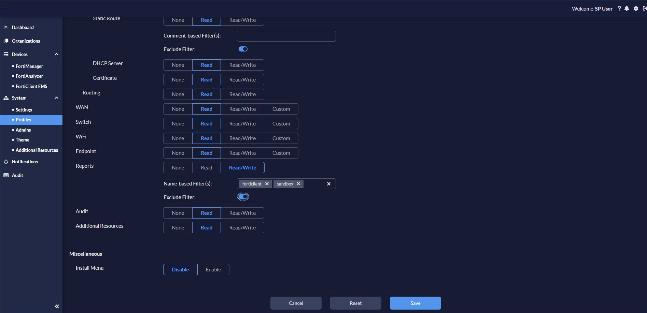The width and height of the screenshot is (647, 313).
Task: Set DHCP Server permission to None
Action: coord(177,65)
